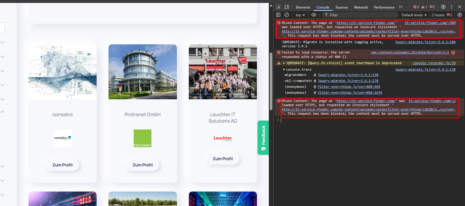
Task: Open the Leuchter team group photo
Action: pyautogui.click(x=223, y=72)
